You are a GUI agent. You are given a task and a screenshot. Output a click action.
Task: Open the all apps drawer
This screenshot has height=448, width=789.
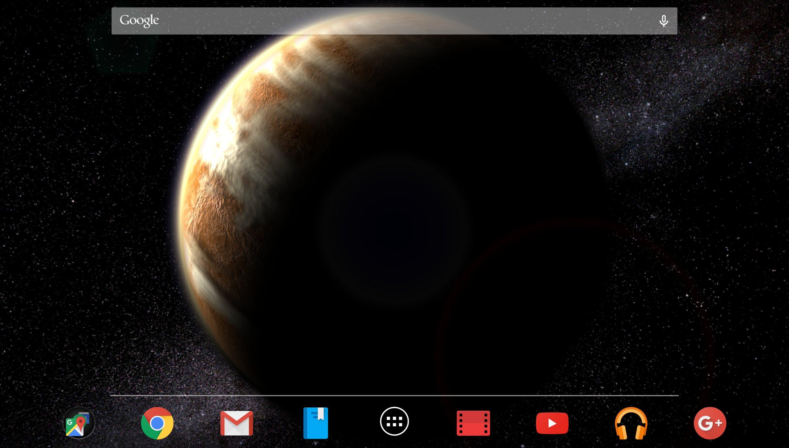394,421
